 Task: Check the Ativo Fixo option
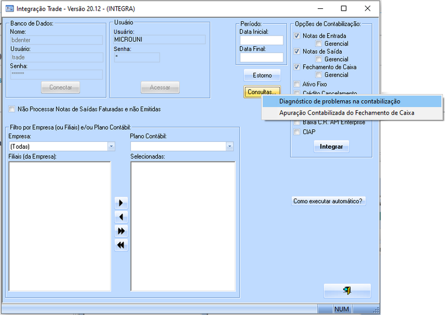click(x=296, y=84)
